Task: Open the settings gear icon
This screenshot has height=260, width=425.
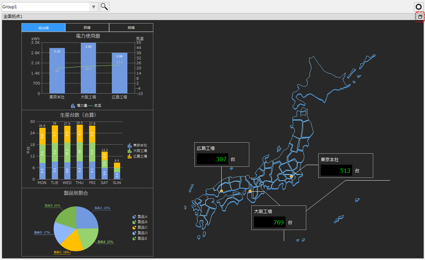Action: [x=418, y=7]
